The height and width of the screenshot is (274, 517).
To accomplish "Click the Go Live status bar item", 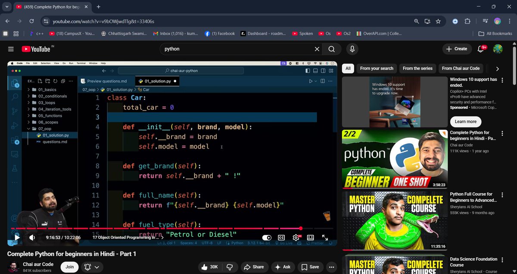I will point(287,242).
